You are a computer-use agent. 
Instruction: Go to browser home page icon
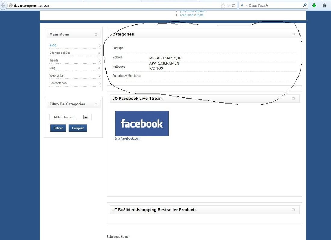(x=324, y=5)
